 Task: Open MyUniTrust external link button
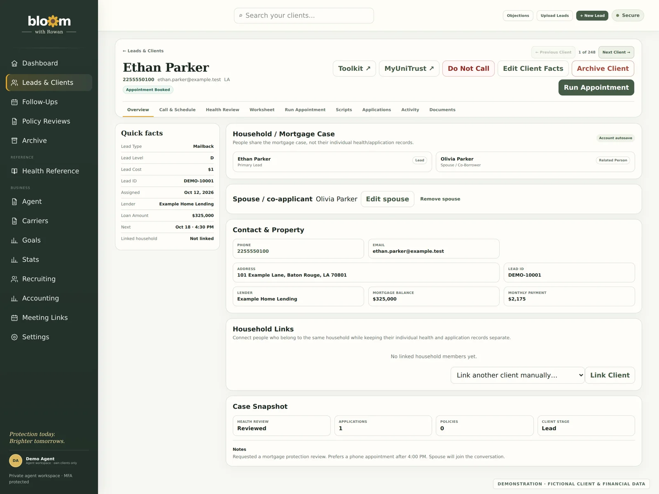[x=409, y=69]
